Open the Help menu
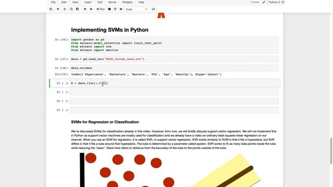 [x=141, y=2]
